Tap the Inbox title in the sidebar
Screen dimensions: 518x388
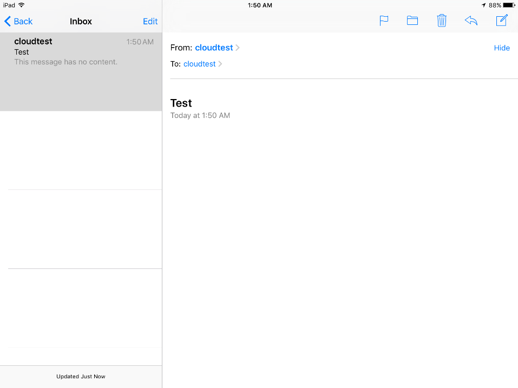[x=81, y=22]
